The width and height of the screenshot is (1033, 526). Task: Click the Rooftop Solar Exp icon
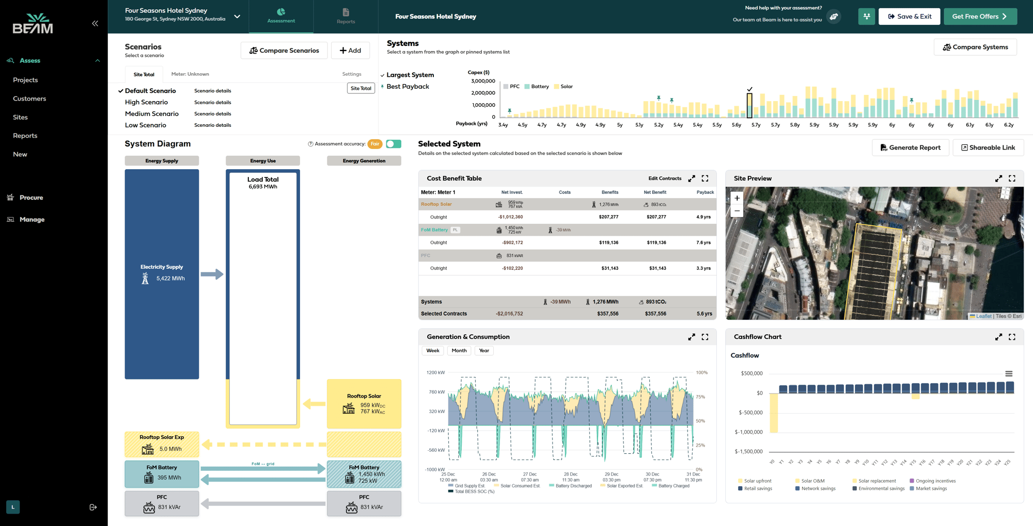click(148, 449)
